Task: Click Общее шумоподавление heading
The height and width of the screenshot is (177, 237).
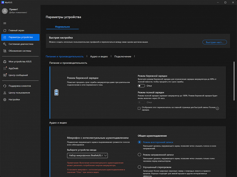Action: click(152, 136)
